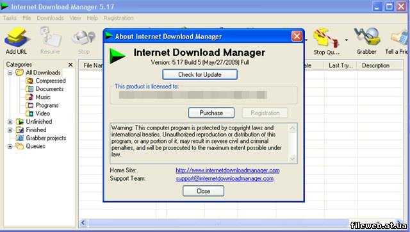
Task: Sort by Last Try column header
Action: point(340,65)
